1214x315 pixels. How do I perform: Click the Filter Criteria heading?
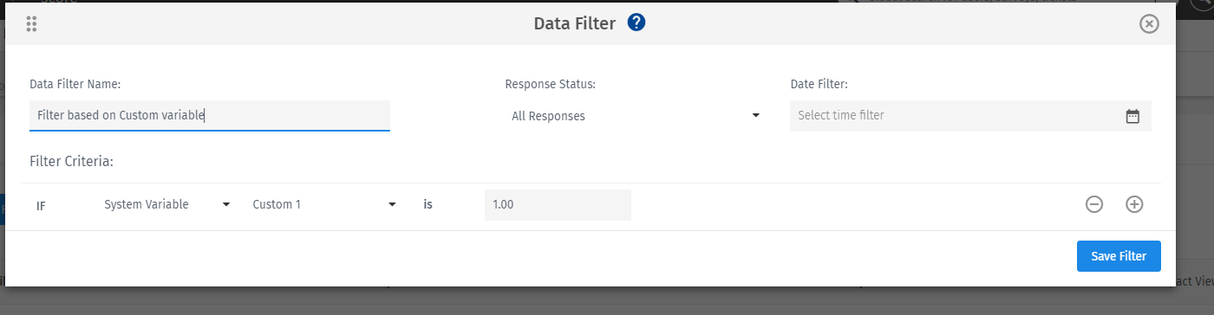[72, 161]
